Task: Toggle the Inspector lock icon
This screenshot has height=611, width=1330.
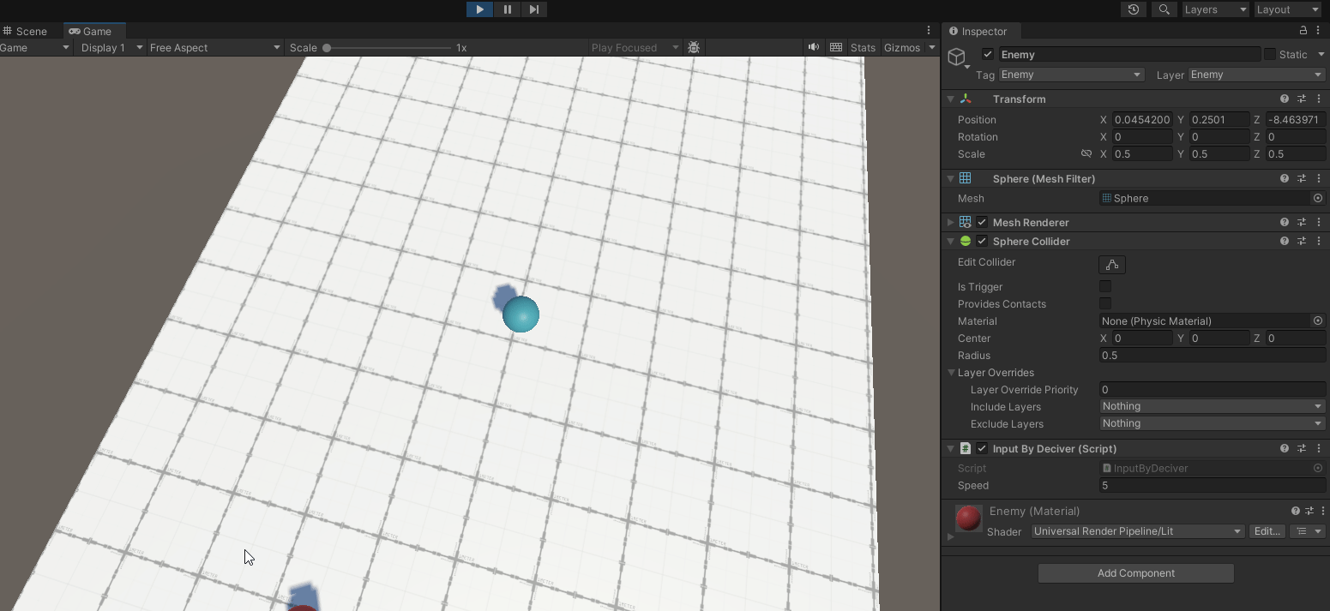Action: (1303, 31)
